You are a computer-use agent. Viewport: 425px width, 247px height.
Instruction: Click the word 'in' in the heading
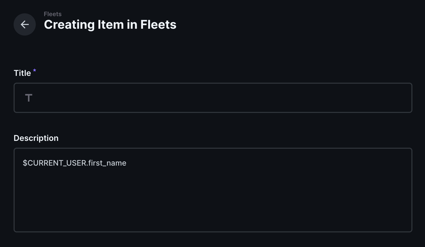132,25
